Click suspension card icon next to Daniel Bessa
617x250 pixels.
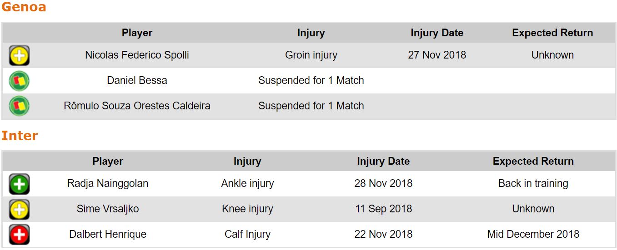(19, 81)
